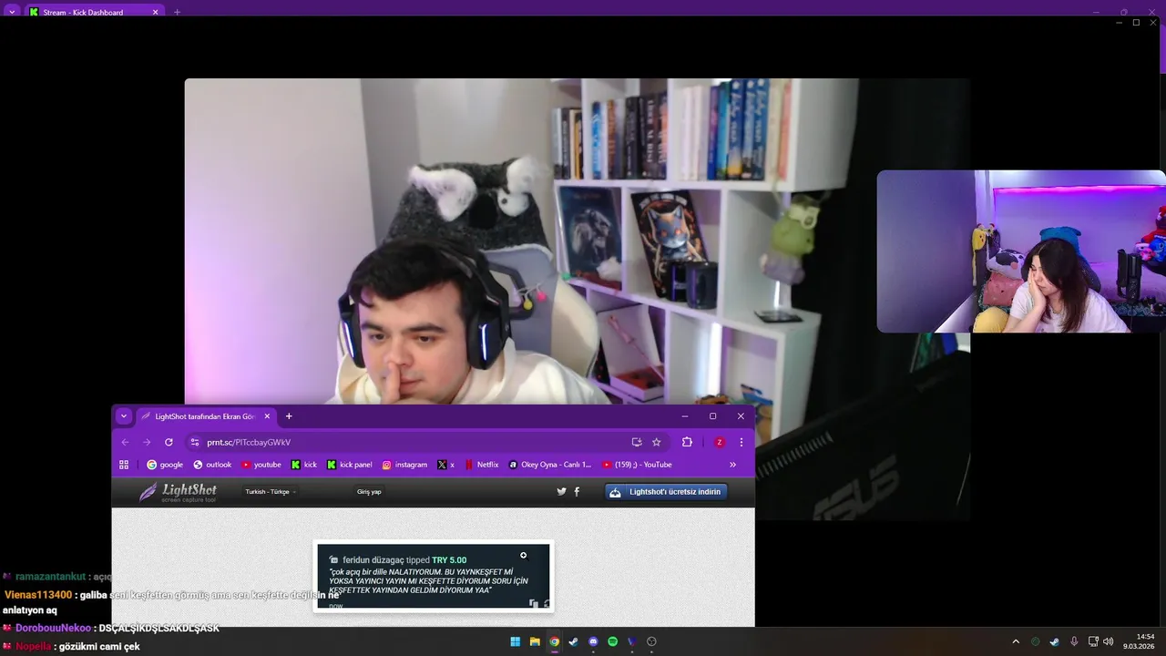This screenshot has width=1166, height=656.
Task: Open LightShot Twitter icon
Action: [561, 492]
